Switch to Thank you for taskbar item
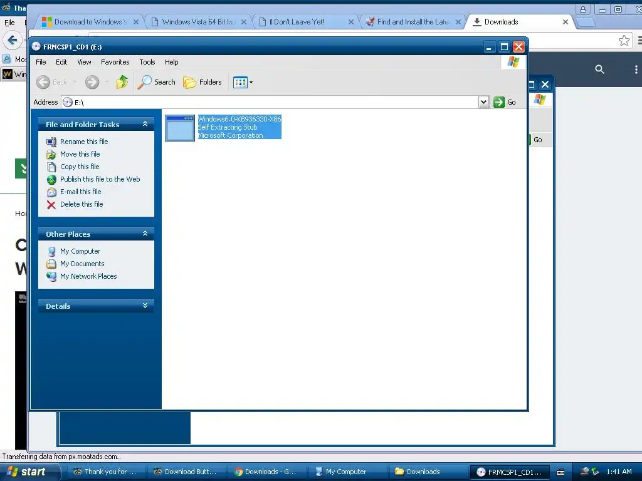 [105, 472]
